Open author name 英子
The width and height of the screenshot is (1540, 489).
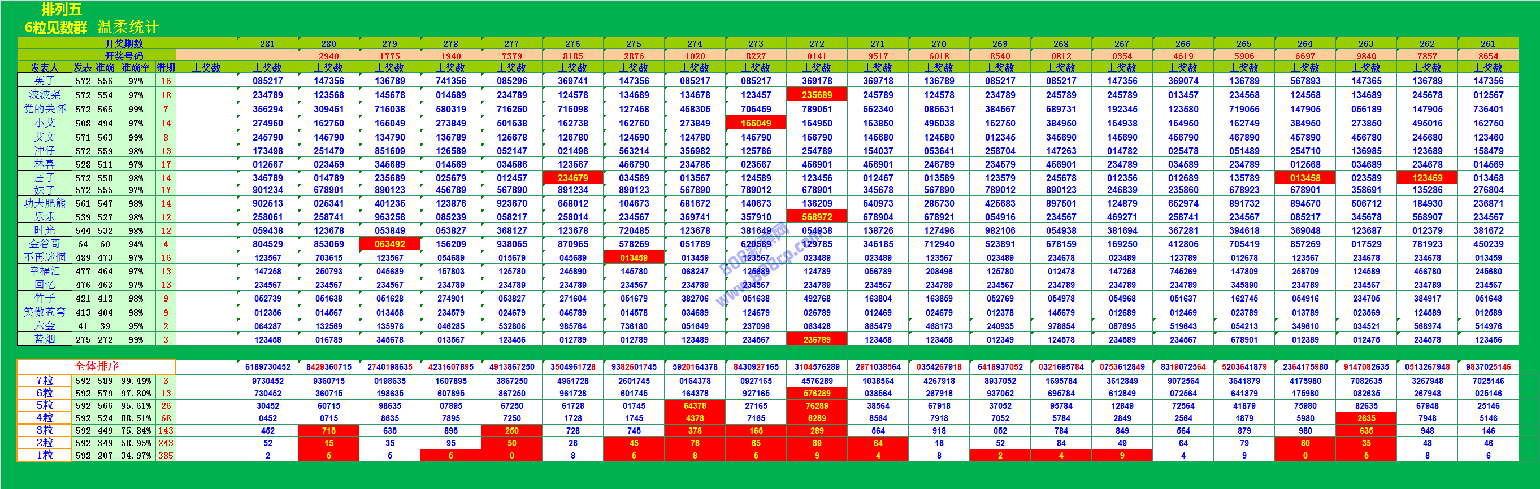click(x=44, y=81)
